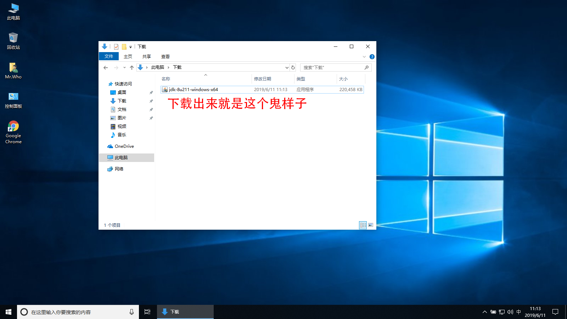Open Explorer help via question mark icon
Screen dimensions: 567x319
[x=372, y=57]
